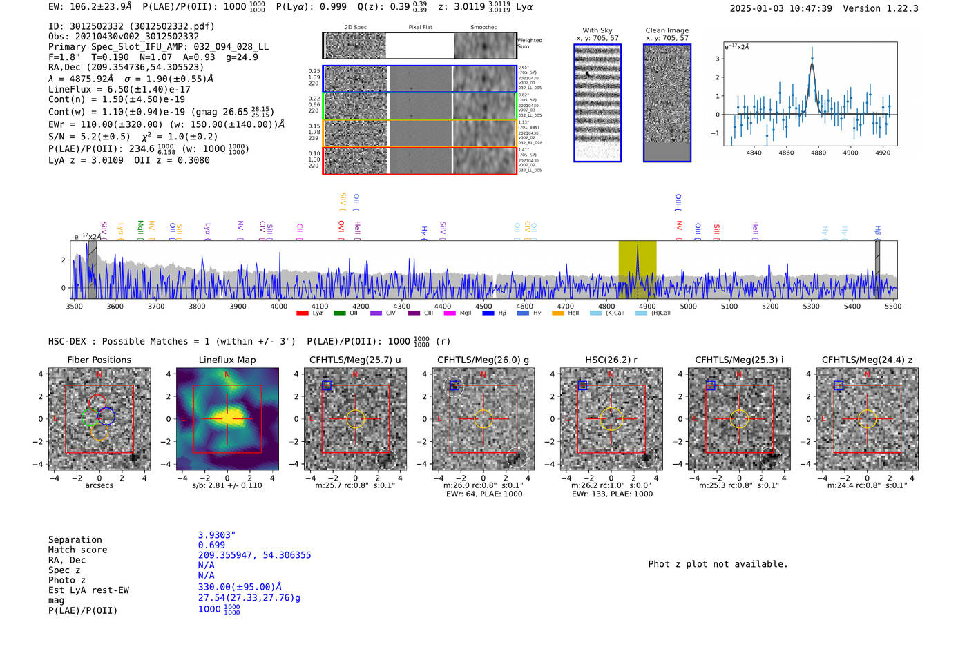Select the red-bordered fiber row in 2D Spec
Screen dimensions: 967x658
point(420,160)
